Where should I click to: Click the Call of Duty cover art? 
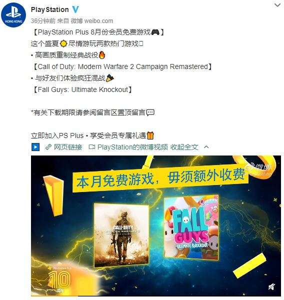click(121, 235)
